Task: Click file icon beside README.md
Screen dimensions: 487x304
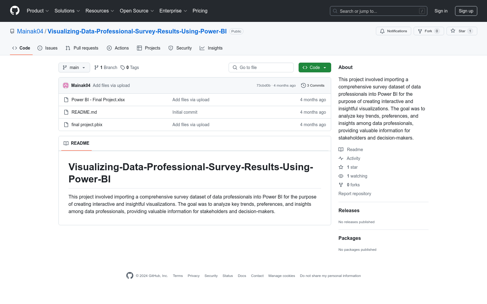Action: (x=66, y=112)
